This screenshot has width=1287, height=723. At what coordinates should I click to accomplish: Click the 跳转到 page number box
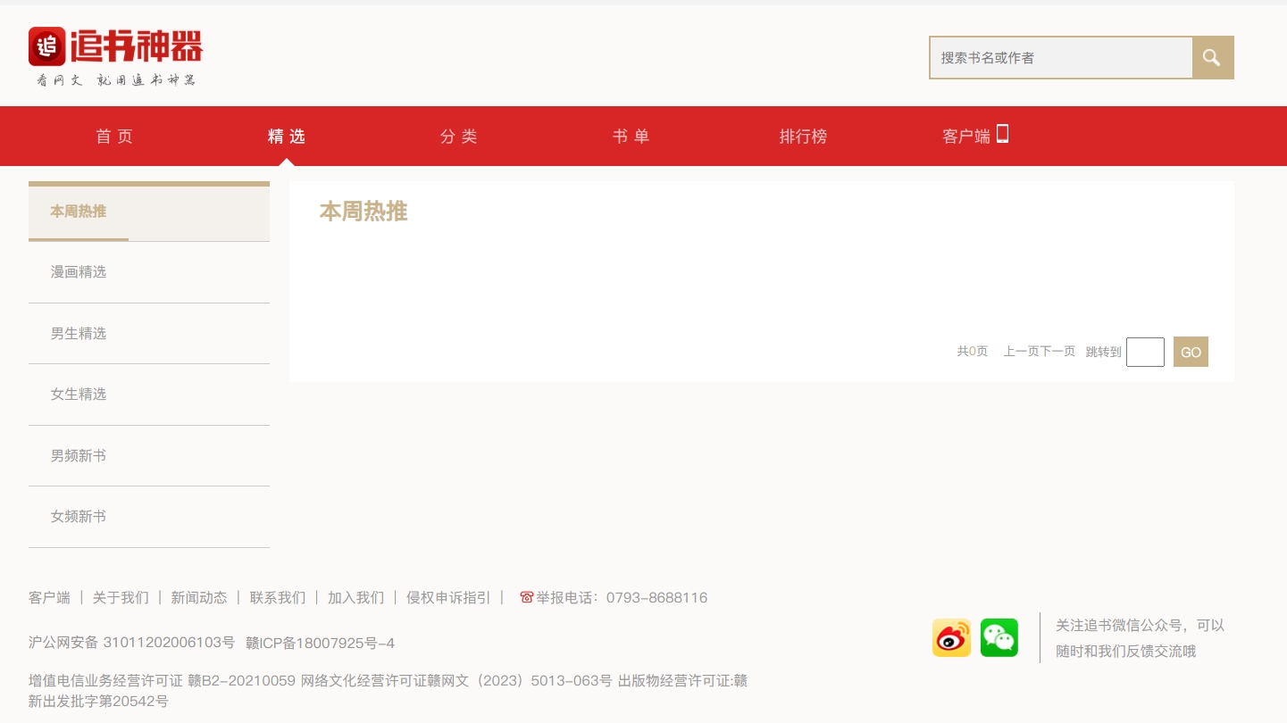[1145, 352]
